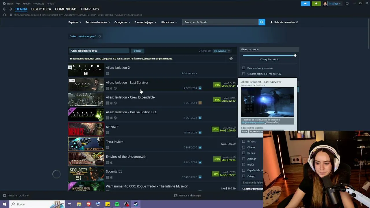Open the Relevancia sort dropdown
The width and height of the screenshot is (370, 208).
[222, 51]
